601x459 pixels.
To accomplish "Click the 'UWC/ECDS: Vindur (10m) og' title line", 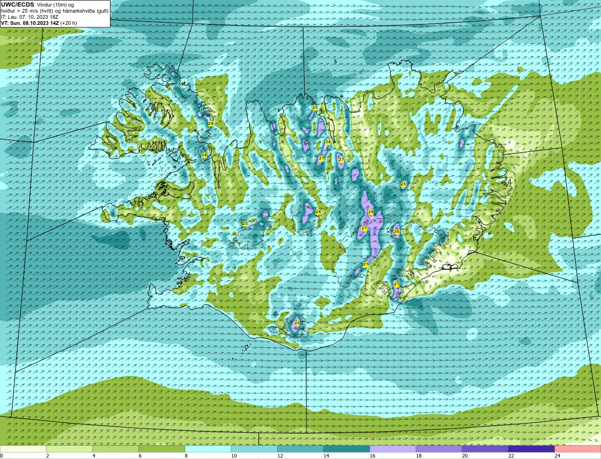I will tap(37, 5).
